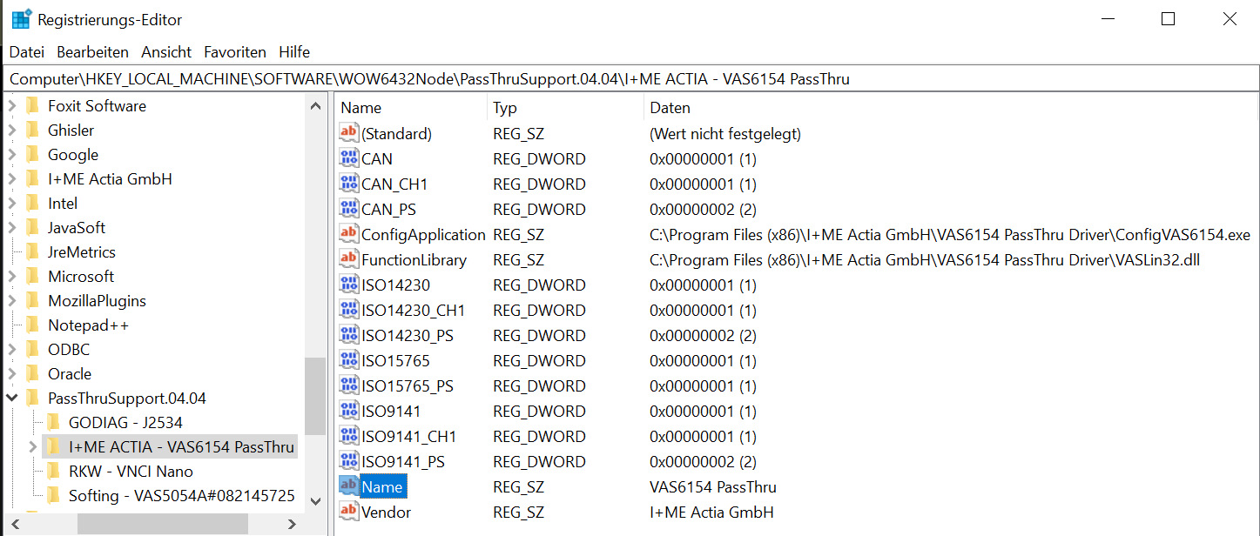Expand the I+ME Actia GmbH key
This screenshot has width=1260, height=536.
[12, 178]
